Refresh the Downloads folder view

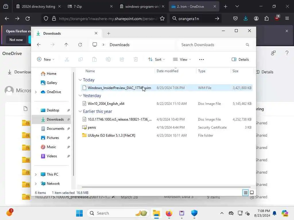coord(80,45)
